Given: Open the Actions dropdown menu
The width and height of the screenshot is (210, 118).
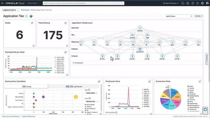Looking at the screenshot, I should point(199,16).
